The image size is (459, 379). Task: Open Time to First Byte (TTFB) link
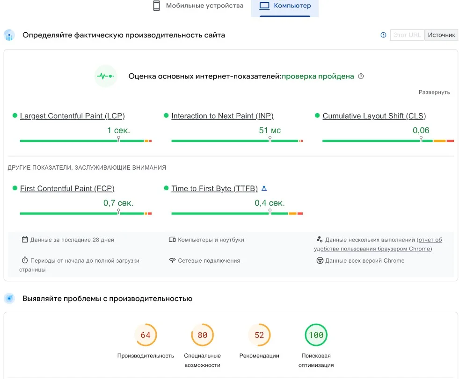[x=215, y=188]
